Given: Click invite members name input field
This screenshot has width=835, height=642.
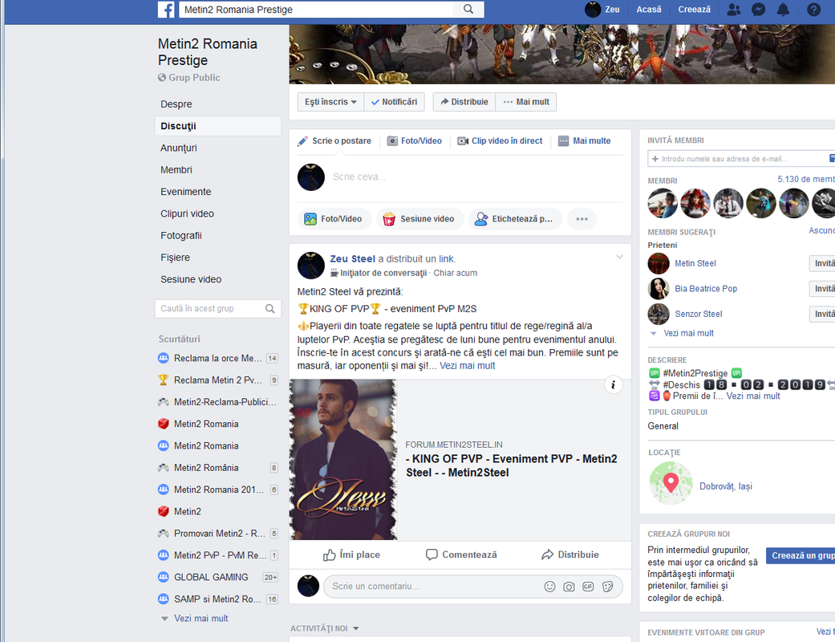Looking at the screenshot, I should (x=740, y=159).
